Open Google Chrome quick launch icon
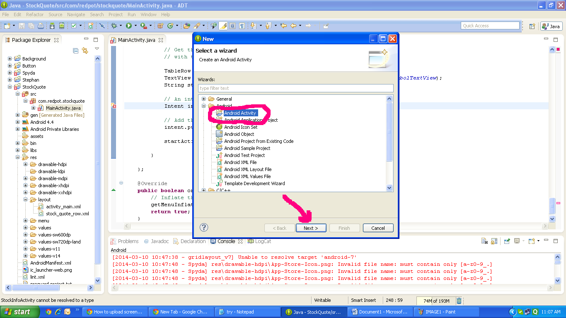Screen dimensions: 566x318 point(48,312)
